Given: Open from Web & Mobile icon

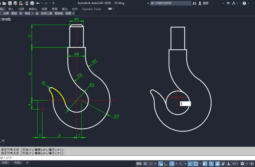Looking at the screenshot, I should pos(21,3).
